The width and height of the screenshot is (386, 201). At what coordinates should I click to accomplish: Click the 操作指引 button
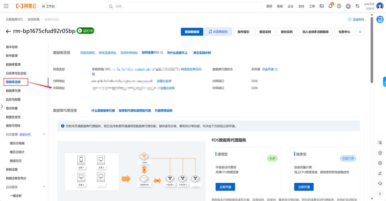coord(243,32)
